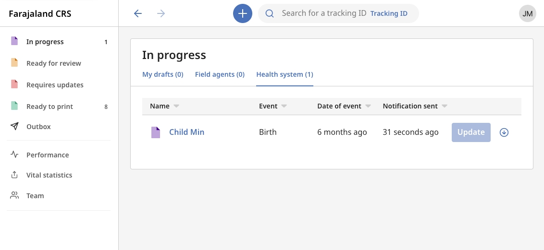544x250 pixels.
Task: Switch to the My drafts tab
Action: [x=162, y=75]
